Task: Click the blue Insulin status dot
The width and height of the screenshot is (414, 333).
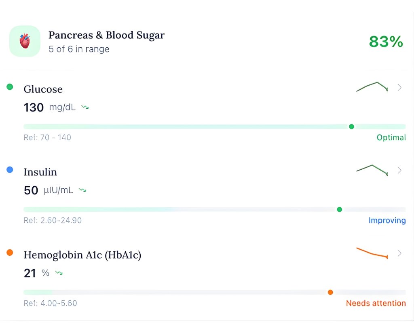Action: click(x=10, y=170)
